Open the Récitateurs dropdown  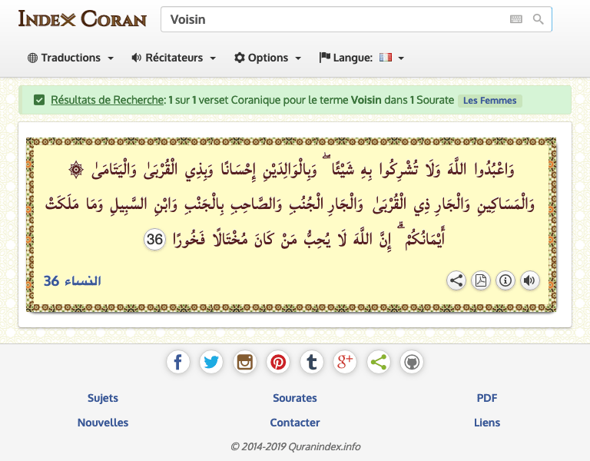tap(174, 58)
